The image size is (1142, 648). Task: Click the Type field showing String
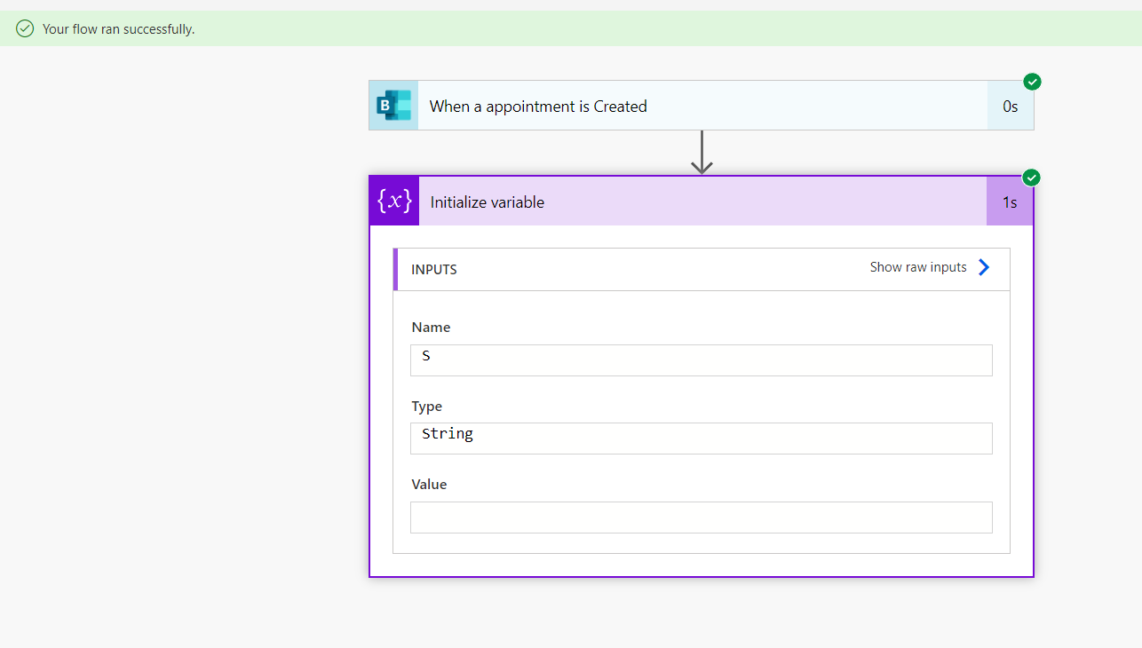[x=702, y=438]
